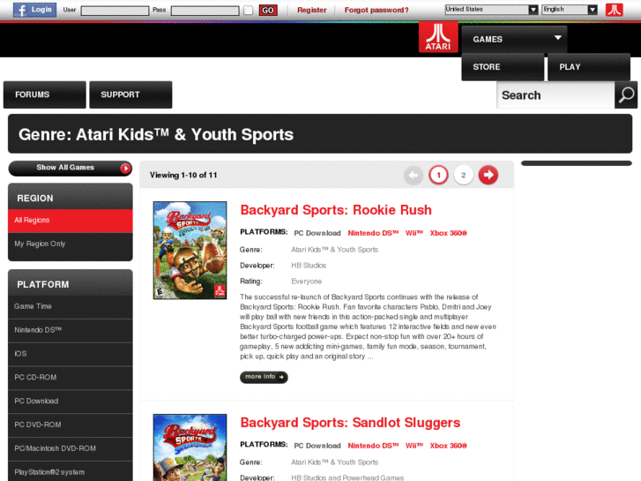Click Wii link under Rookie Rush
The height and width of the screenshot is (481, 641).
(x=414, y=233)
